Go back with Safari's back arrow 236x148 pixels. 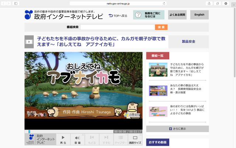tap(3, 3)
